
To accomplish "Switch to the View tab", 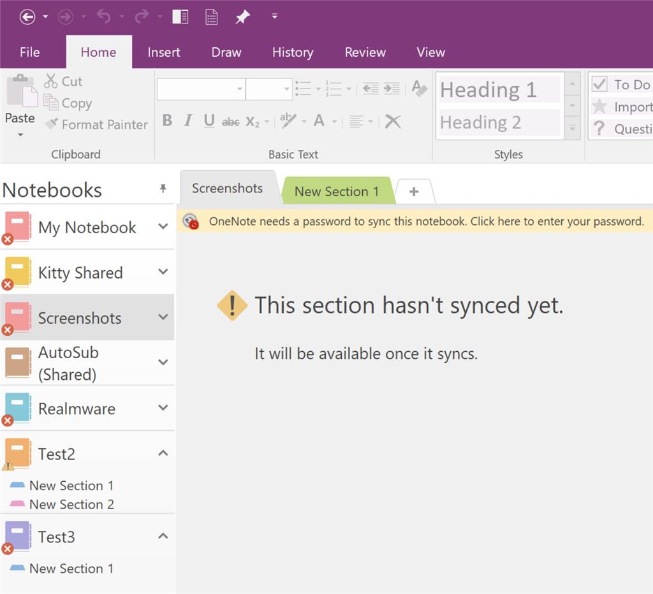I will [x=430, y=52].
